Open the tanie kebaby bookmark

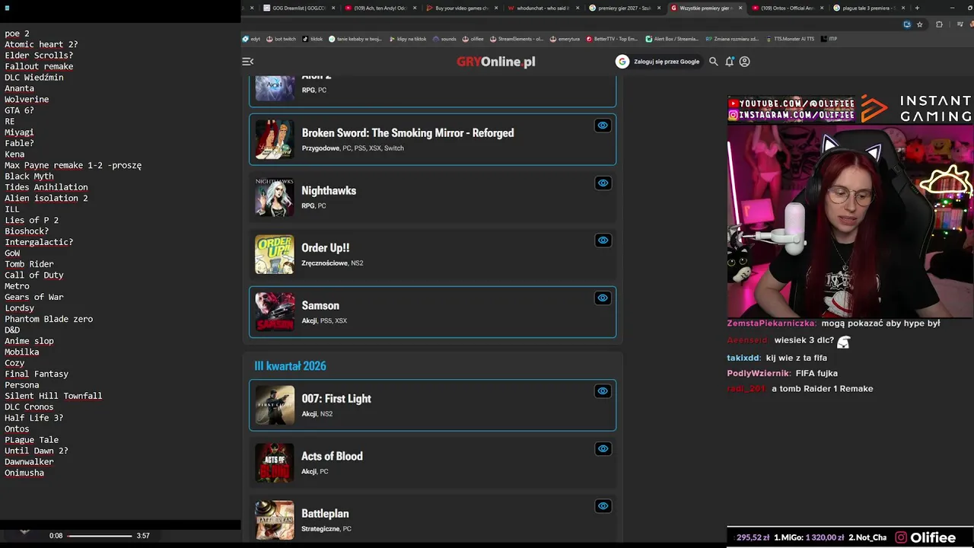point(355,39)
